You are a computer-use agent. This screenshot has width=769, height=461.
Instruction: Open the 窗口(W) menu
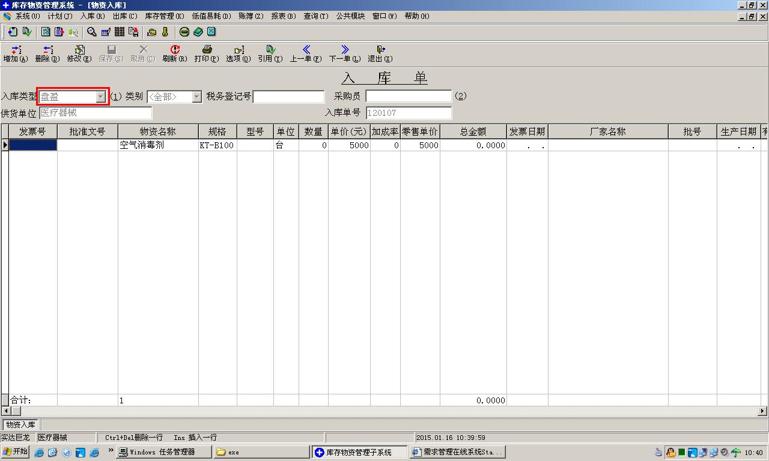pyautogui.click(x=384, y=16)
